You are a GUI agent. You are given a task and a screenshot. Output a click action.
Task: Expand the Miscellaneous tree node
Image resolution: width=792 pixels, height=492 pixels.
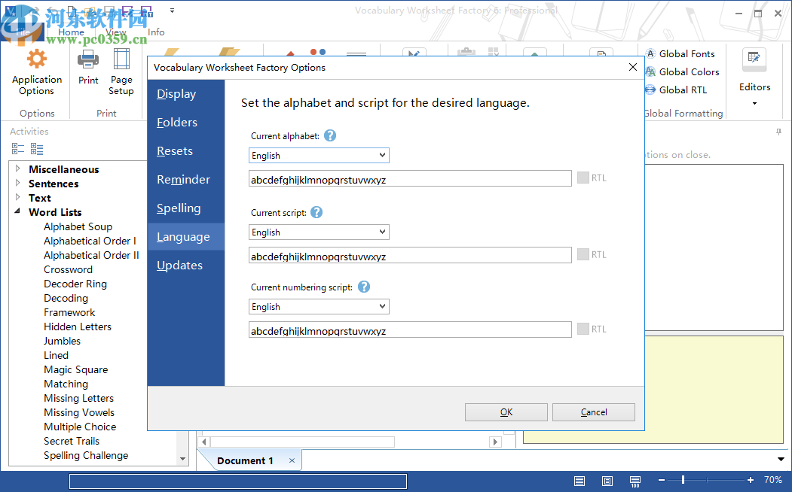tap(17, 169)
